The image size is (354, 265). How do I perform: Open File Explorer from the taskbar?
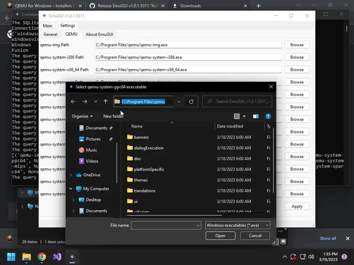point(26,257)
